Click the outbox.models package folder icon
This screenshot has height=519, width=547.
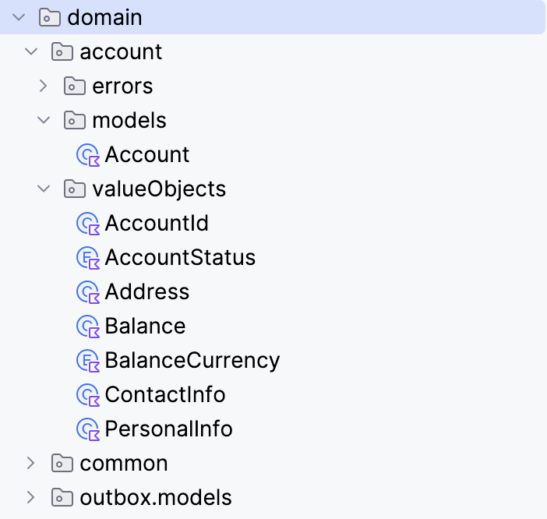click(62, 497)
